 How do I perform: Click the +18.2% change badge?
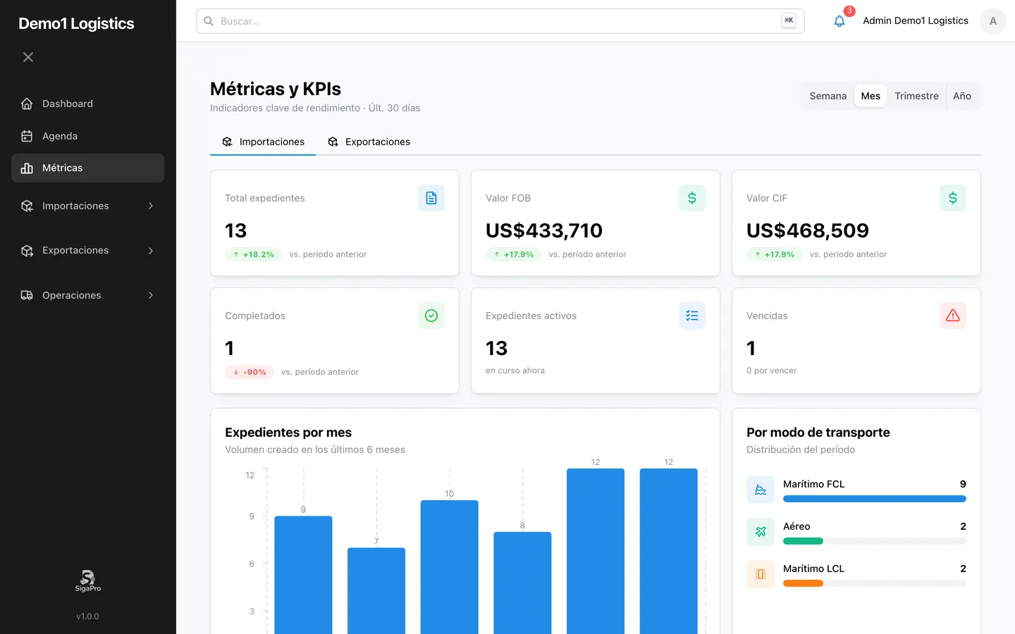click(x=254, y=254)
